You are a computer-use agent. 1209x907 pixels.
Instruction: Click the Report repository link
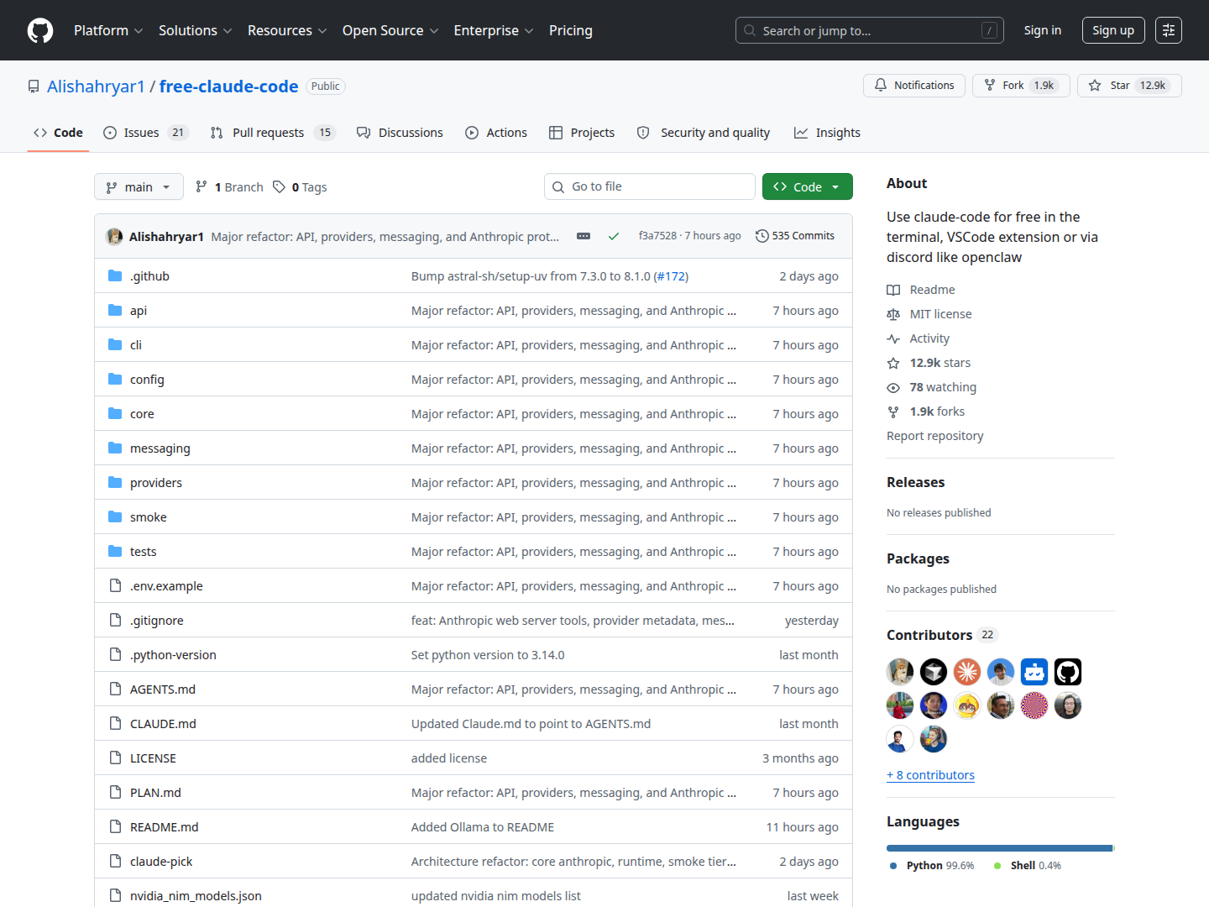click(934, 436)
